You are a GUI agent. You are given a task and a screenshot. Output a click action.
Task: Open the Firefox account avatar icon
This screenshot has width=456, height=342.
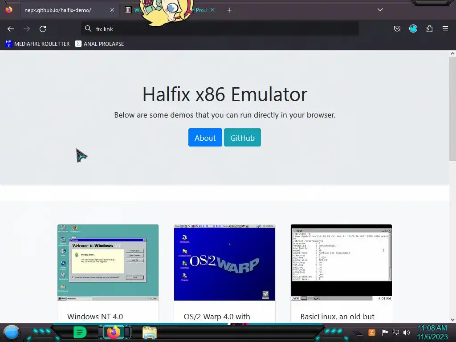click(x=413, y=28)
